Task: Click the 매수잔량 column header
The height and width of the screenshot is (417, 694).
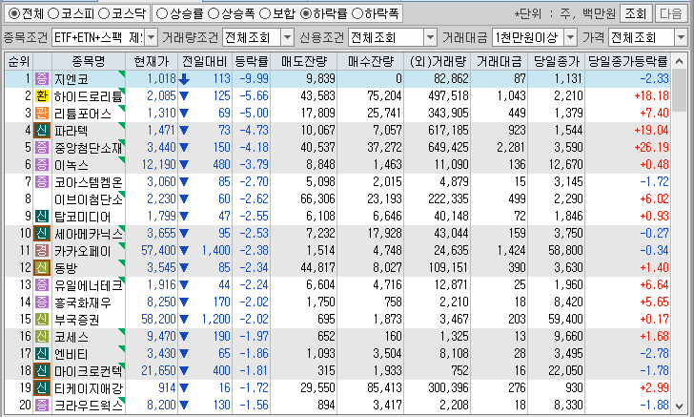Action: point(371,62)
